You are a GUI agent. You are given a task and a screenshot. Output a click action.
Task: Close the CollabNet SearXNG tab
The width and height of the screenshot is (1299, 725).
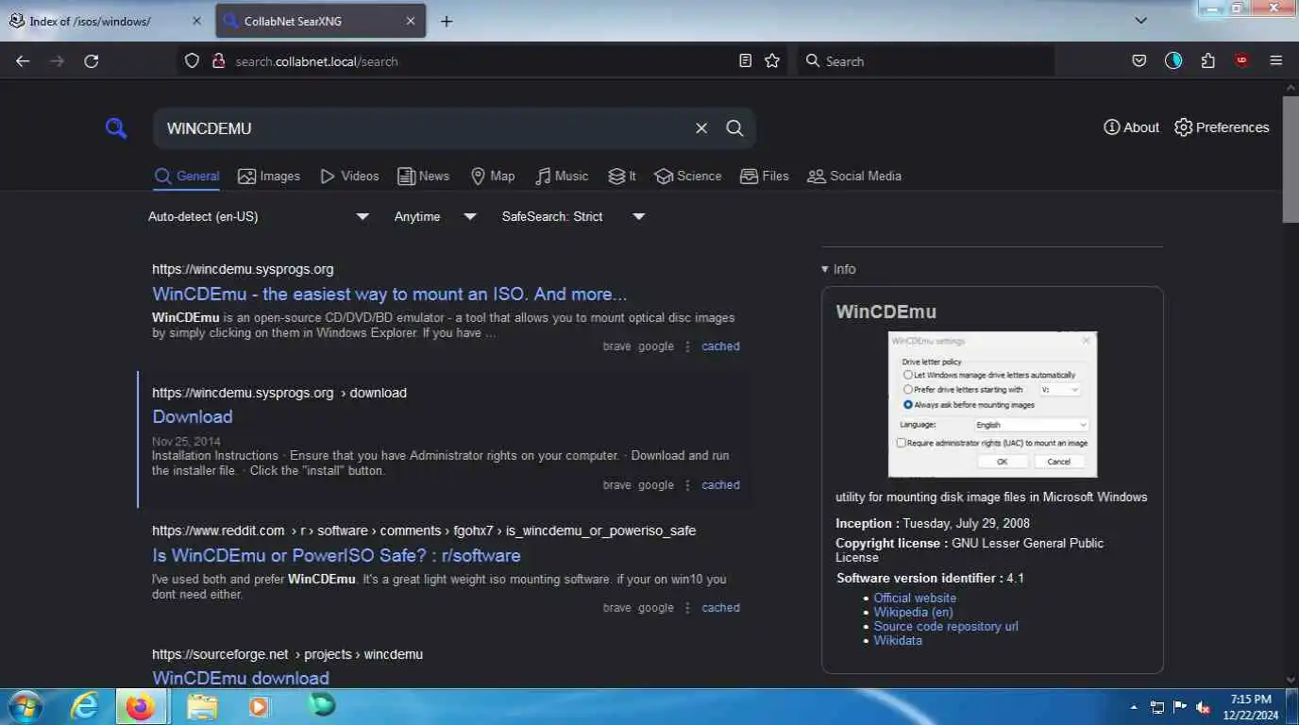pos(410,21)
